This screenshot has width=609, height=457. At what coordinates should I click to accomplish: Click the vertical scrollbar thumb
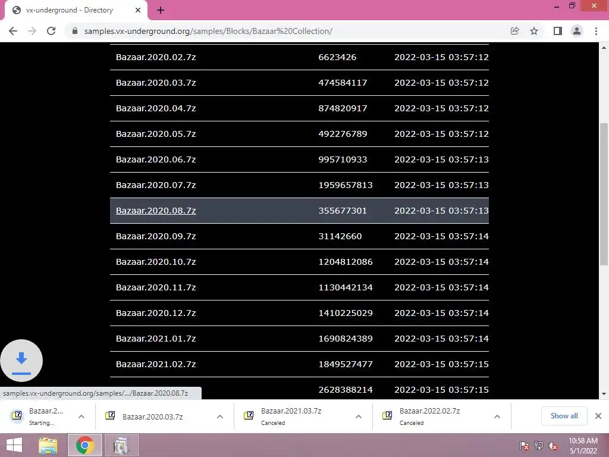604,195
